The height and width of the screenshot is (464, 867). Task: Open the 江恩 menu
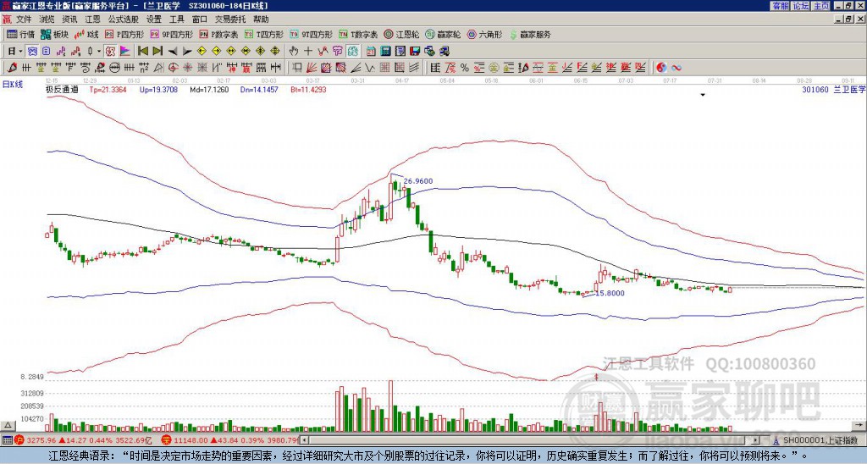coord(92,19)
